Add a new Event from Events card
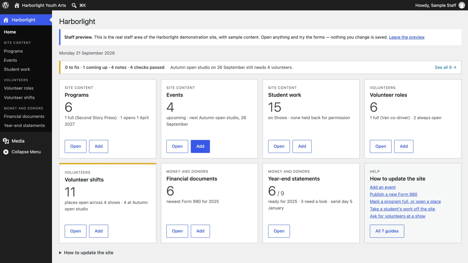 [200, 146]
